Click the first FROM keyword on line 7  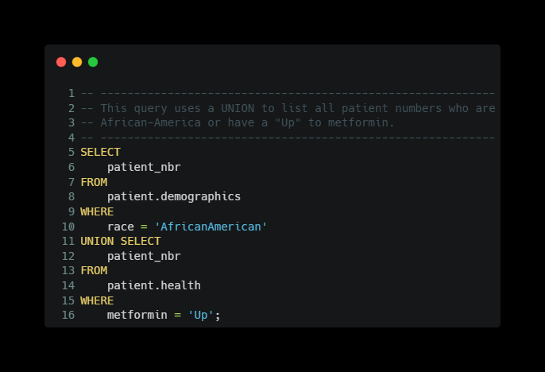[x=94, y=182]
